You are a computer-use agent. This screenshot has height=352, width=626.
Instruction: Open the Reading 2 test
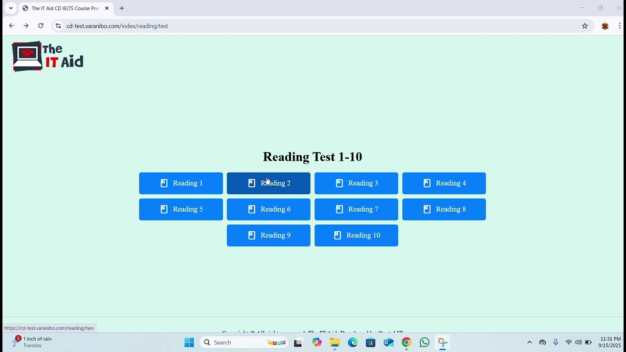tap(268, 183)
